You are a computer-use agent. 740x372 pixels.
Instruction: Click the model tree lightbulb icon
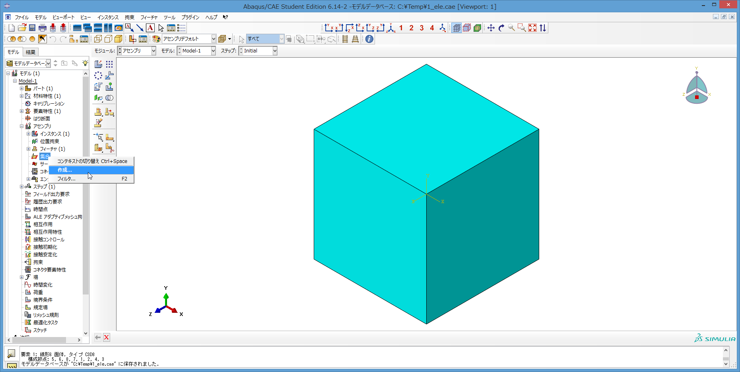[85, 63]
